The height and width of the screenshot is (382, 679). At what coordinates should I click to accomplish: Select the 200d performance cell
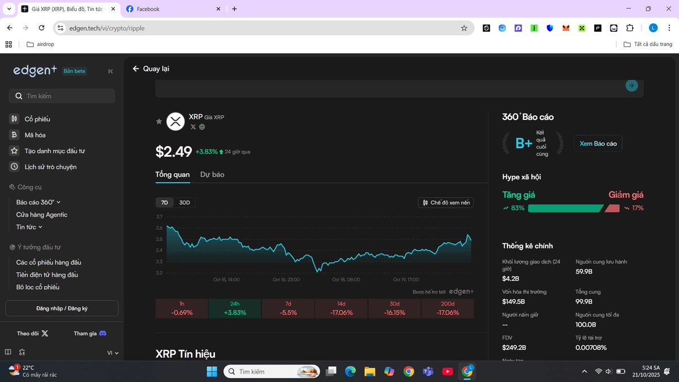tap(448, 308)
